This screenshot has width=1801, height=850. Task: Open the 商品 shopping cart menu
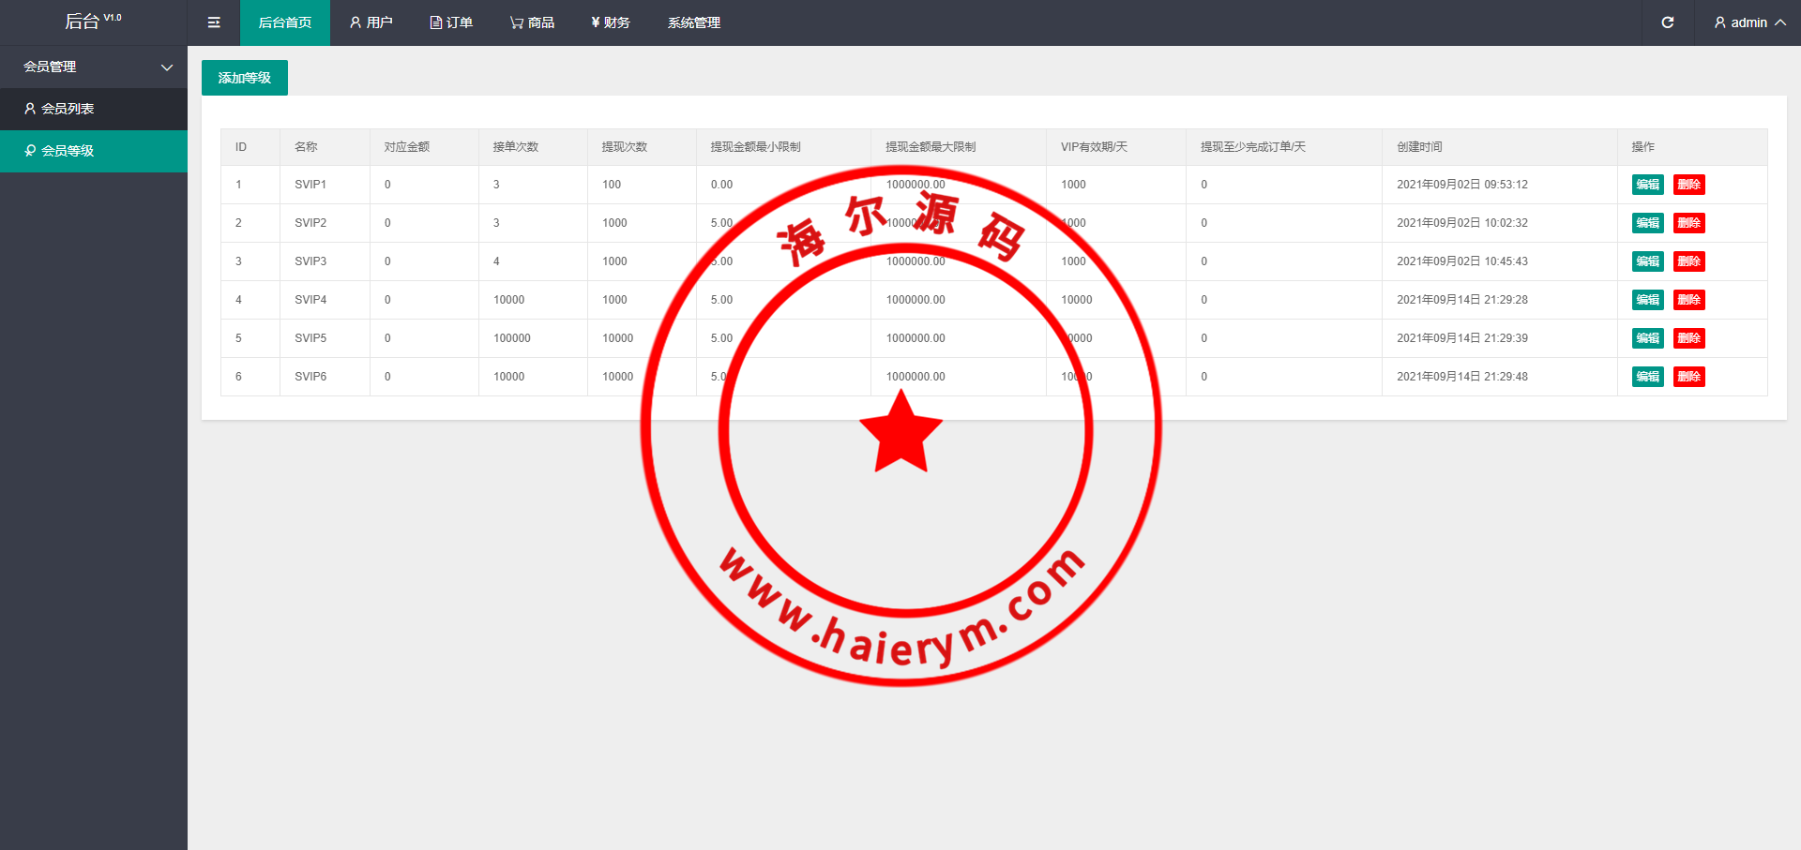[x=532, y=22]
